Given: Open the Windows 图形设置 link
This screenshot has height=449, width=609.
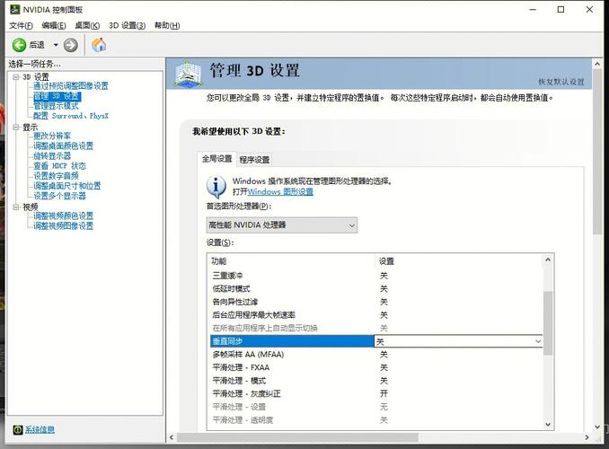Looking at the screenshot, I should (280, 191).
